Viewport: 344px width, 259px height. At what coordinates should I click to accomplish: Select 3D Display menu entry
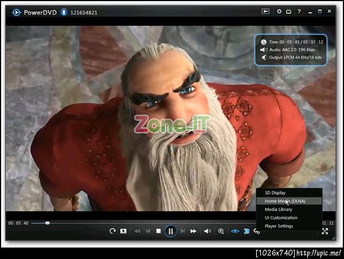coord(289,192)
